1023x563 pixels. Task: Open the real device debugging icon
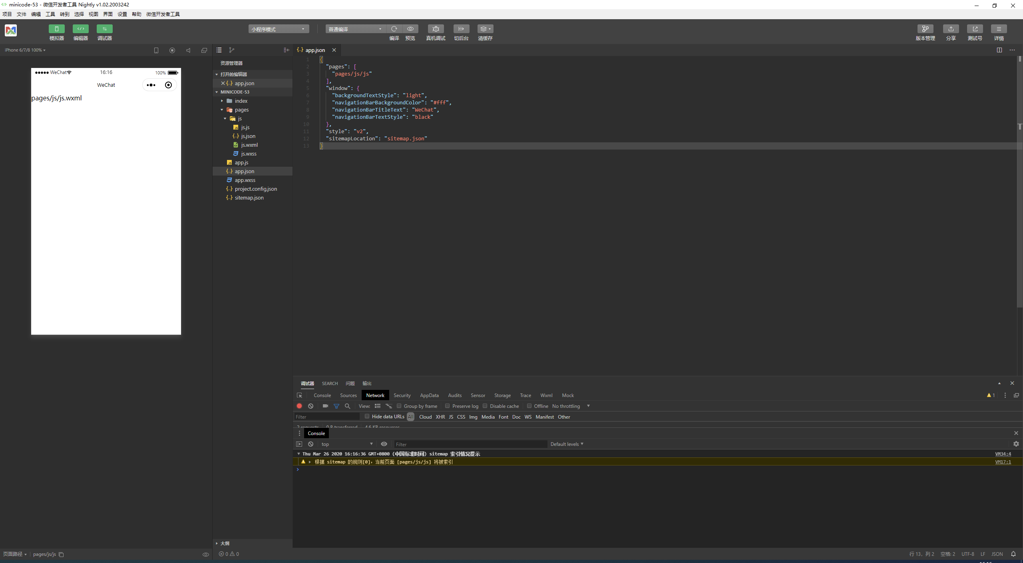[x=436, y=29]
